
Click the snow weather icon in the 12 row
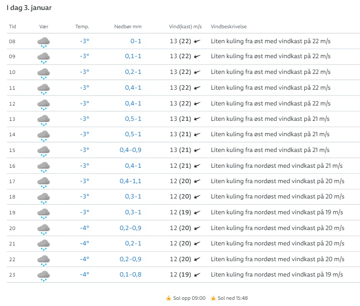(x=44, y=104)
